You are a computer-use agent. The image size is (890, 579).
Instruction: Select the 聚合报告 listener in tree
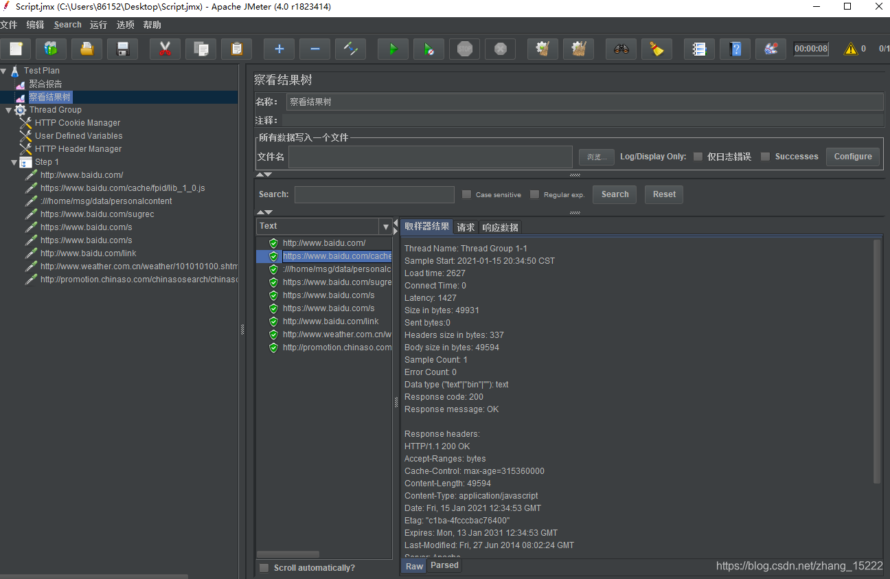click(x=45, y=84)
